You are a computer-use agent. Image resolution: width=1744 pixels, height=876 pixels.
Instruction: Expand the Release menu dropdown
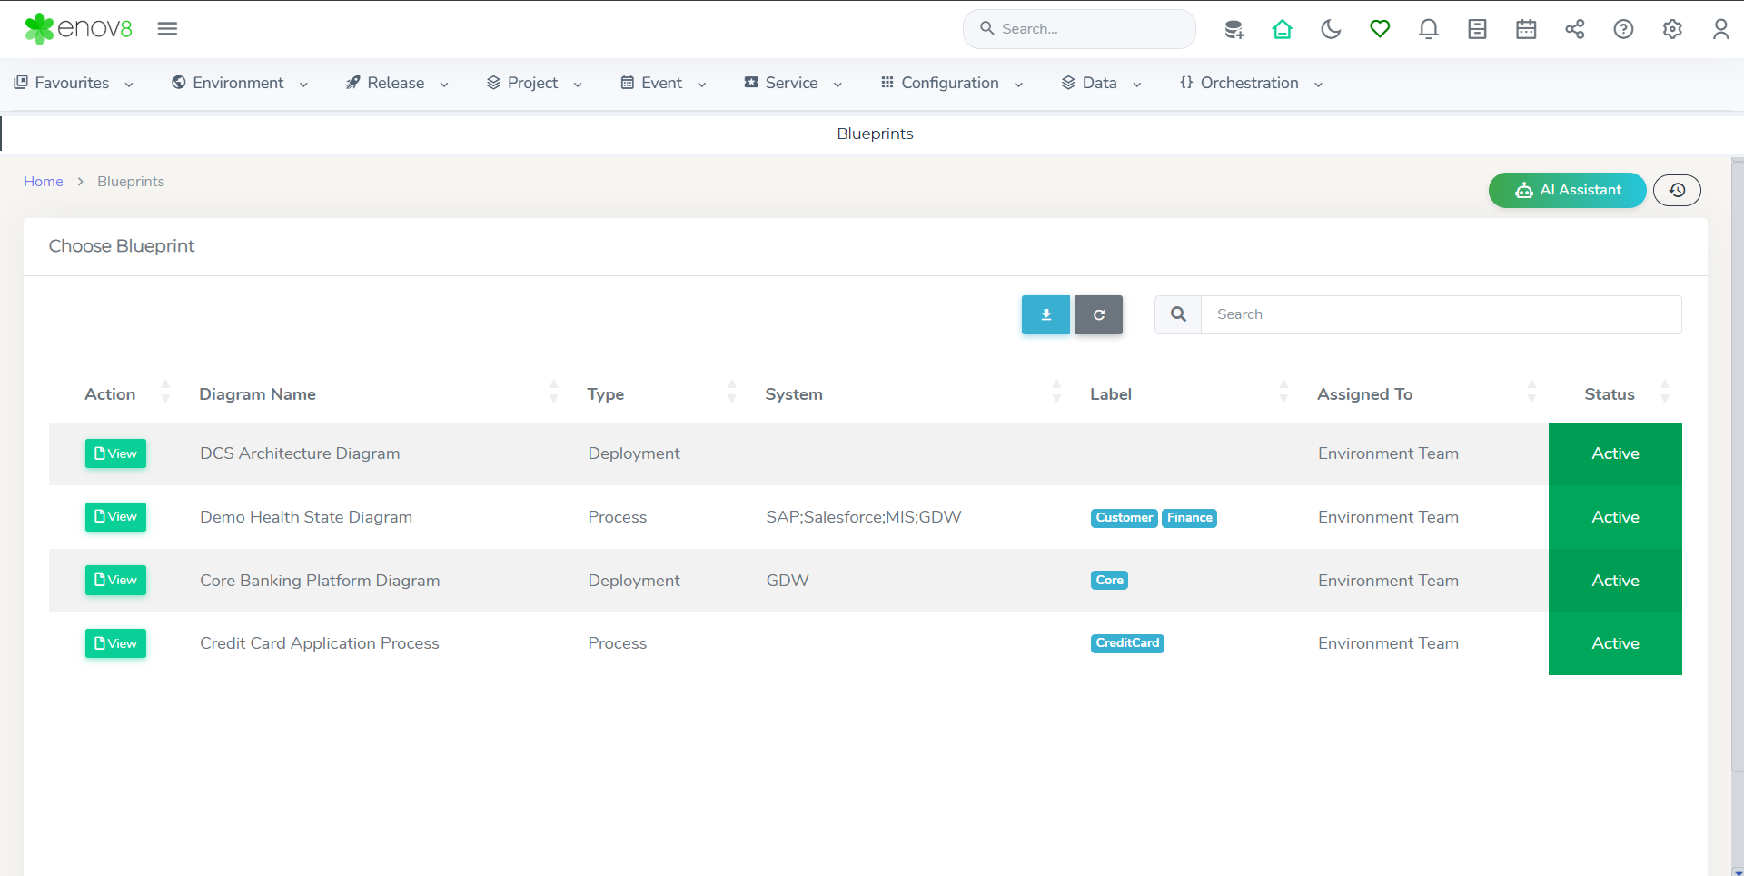pyautogui.click(x=397, y=83)
